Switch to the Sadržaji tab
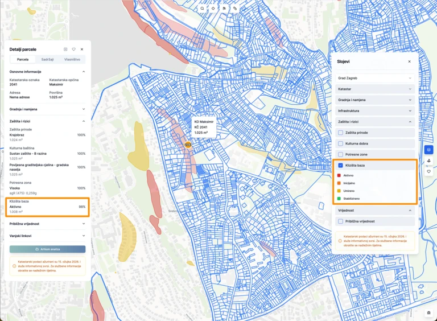 click(48, 59)
